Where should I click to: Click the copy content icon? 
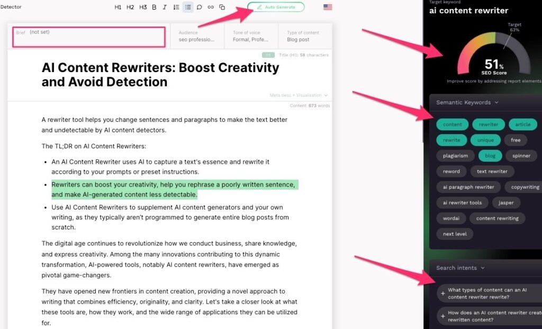pos(222,7)
